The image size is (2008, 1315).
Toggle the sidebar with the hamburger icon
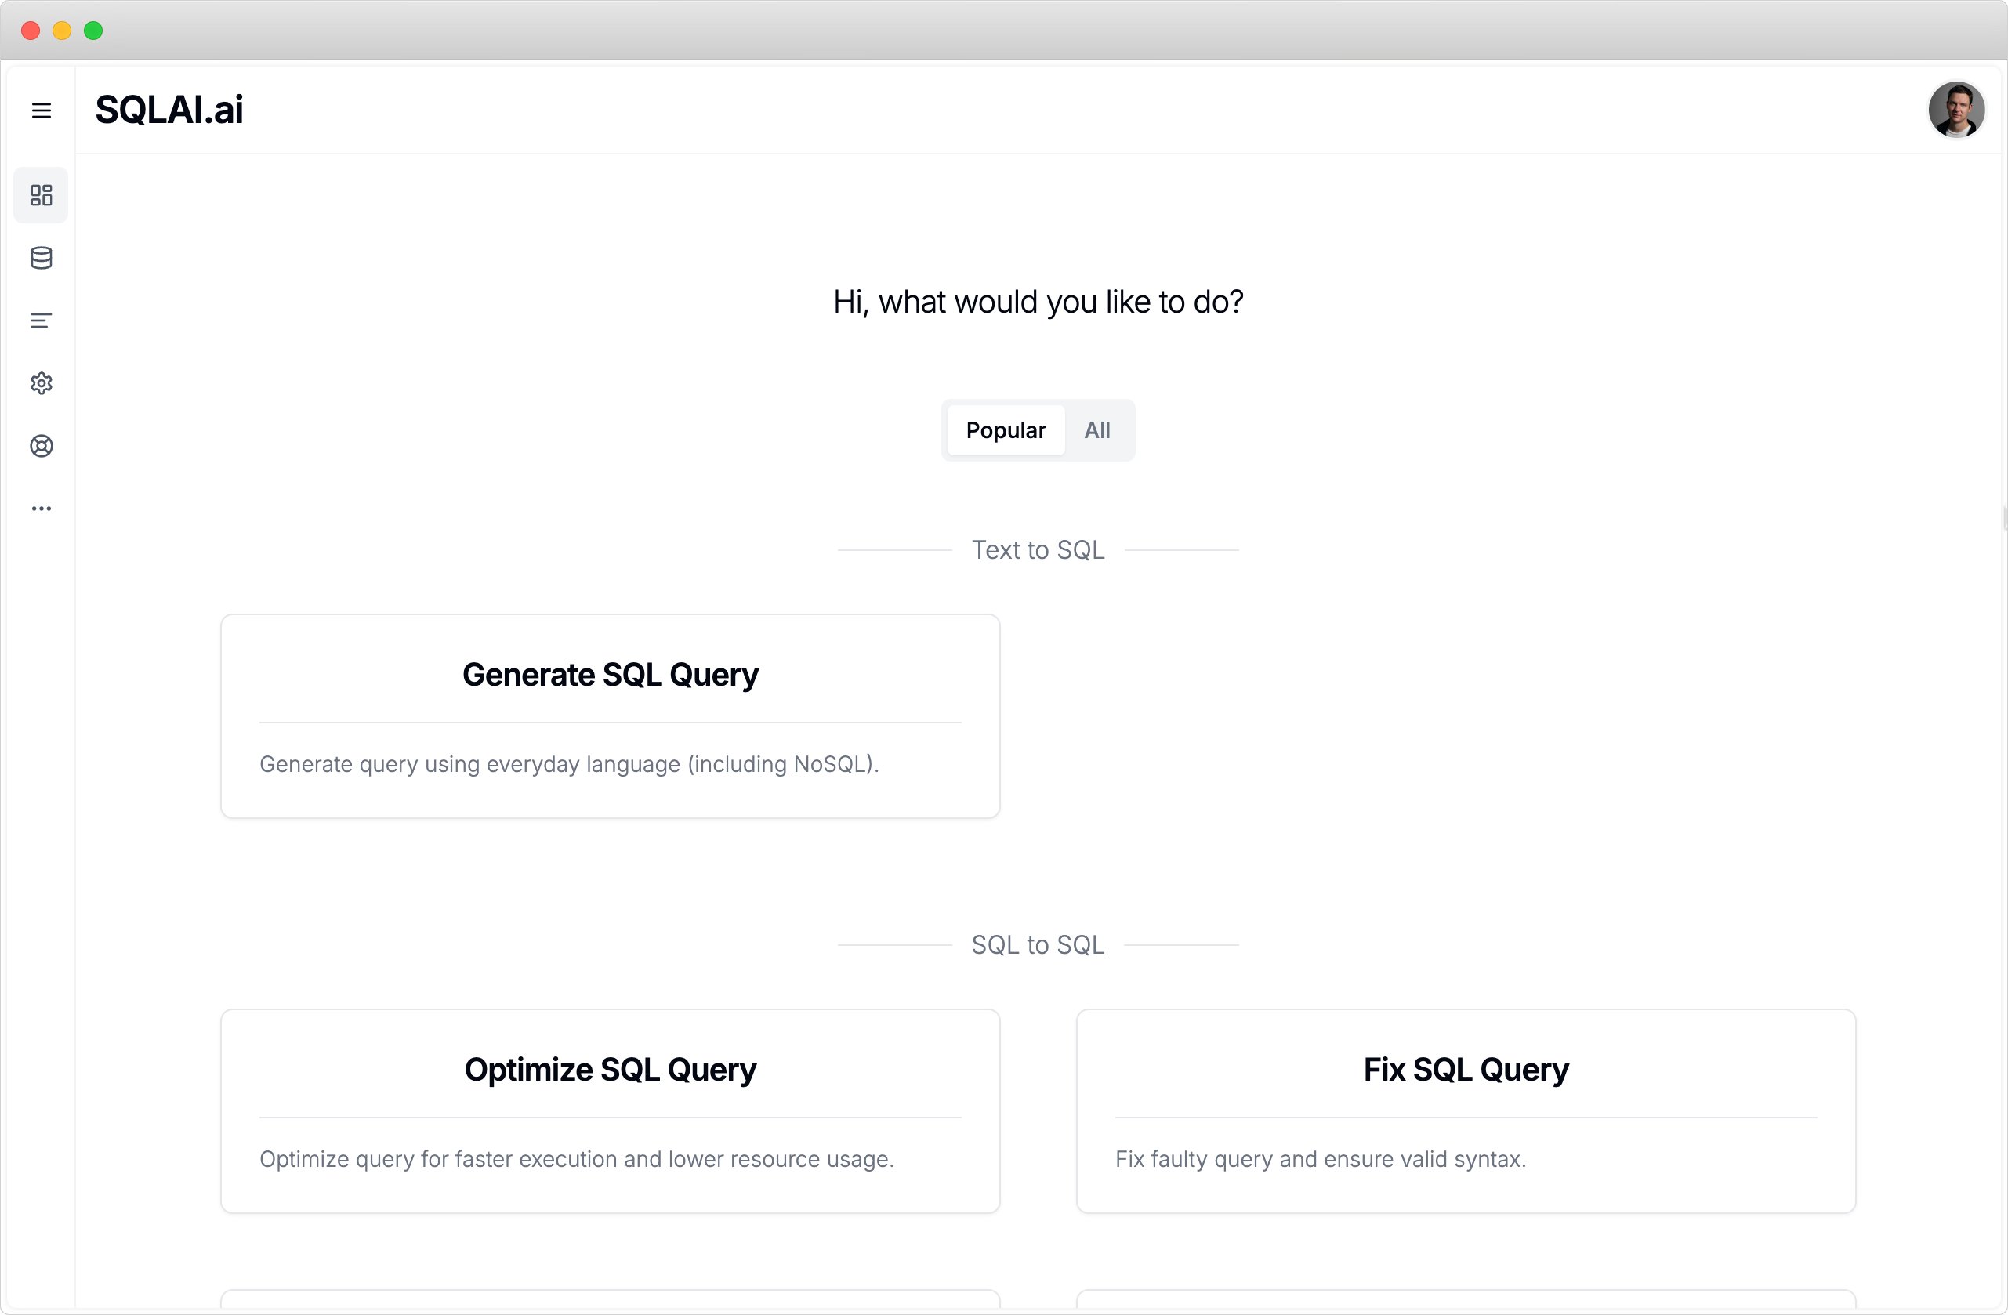(41, 110)
